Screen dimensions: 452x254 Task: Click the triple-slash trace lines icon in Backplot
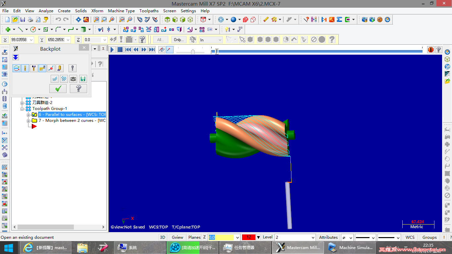coord(64,79)
